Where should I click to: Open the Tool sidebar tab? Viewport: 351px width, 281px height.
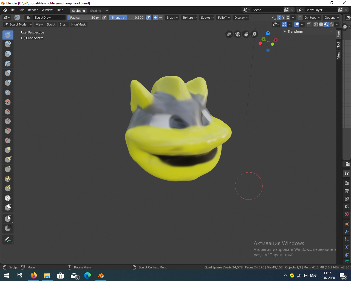(x=338, y=44)
